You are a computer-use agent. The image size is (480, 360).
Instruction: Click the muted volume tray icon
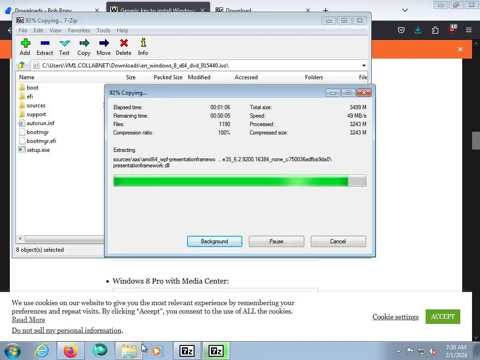click(x=433, y=352)
